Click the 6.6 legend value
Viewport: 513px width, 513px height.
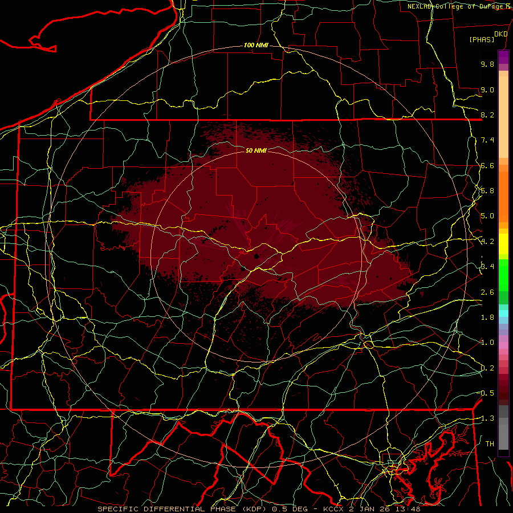point(487,165)
